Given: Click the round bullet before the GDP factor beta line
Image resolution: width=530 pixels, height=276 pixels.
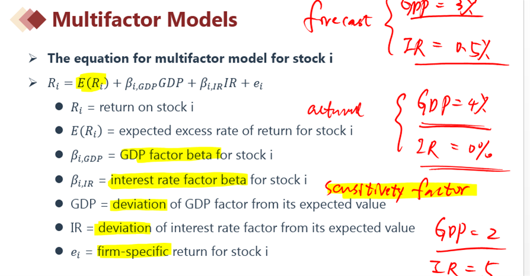Looking at the screenshot, I should [x=59, y=154].
